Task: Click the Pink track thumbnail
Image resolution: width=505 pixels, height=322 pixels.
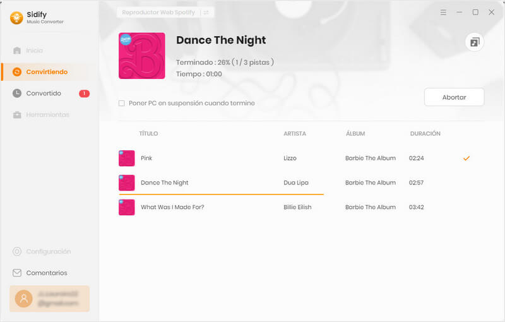Action: pyautogui.click(x=127, y=158)
